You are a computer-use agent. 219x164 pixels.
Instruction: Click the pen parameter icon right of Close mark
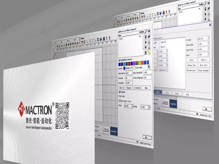[149, 67]
